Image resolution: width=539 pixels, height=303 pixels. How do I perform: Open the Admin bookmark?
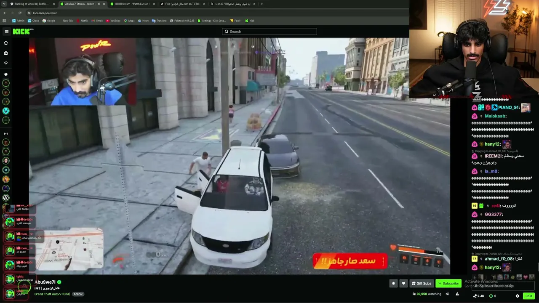click(x=18, y=21)
